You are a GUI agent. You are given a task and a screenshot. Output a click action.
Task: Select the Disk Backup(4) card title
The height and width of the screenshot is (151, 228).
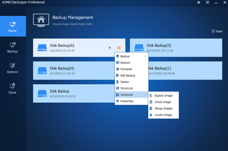(62, 68)
